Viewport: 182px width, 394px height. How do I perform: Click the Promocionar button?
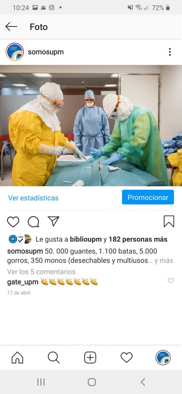pyautogui.click(x=148, y=197)
